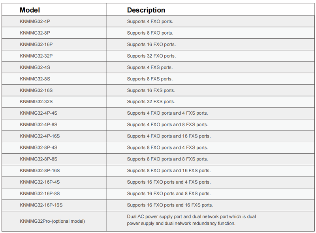Screen dimensions: 316x233
Task: Select "Supports 16 FXO ports and 4 FXS ports."
Action: pos(169,182)
